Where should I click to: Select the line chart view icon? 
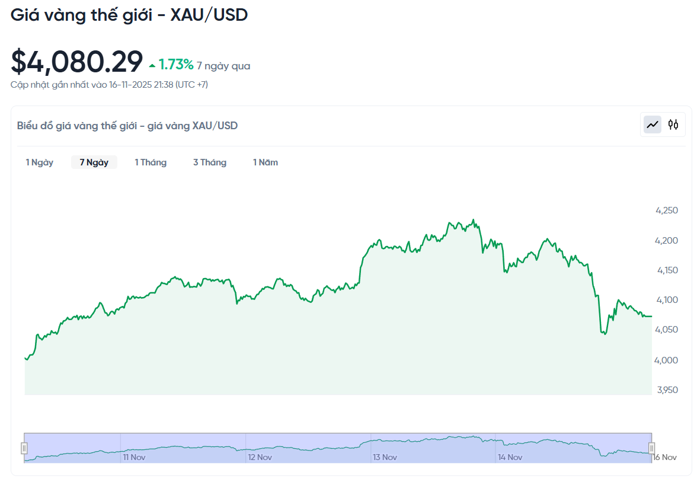(x=652, y=124)
